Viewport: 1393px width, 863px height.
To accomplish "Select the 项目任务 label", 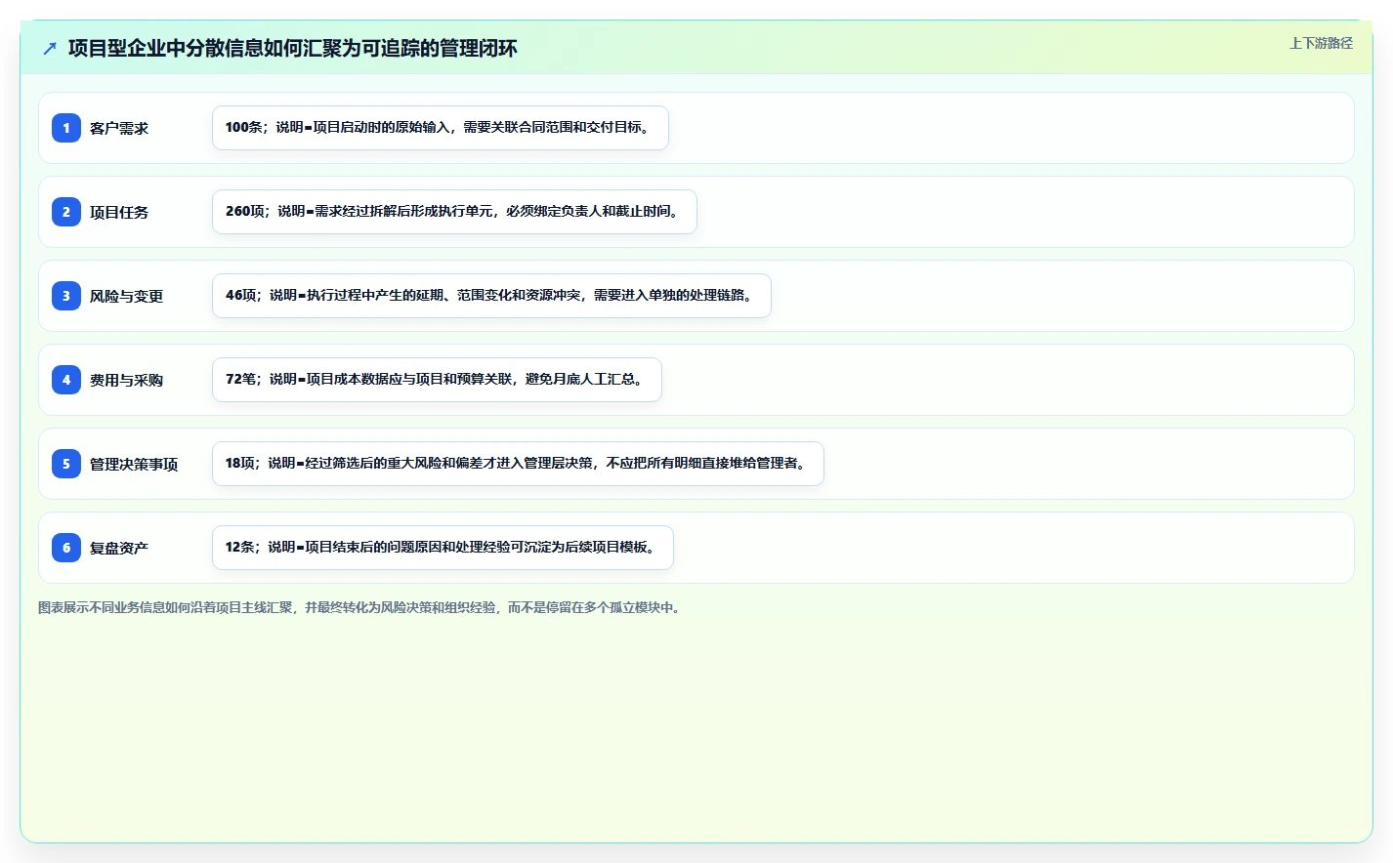I will pos(119,212).
